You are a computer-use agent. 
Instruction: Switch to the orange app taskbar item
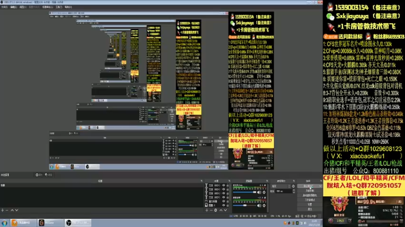click(23, 223)
